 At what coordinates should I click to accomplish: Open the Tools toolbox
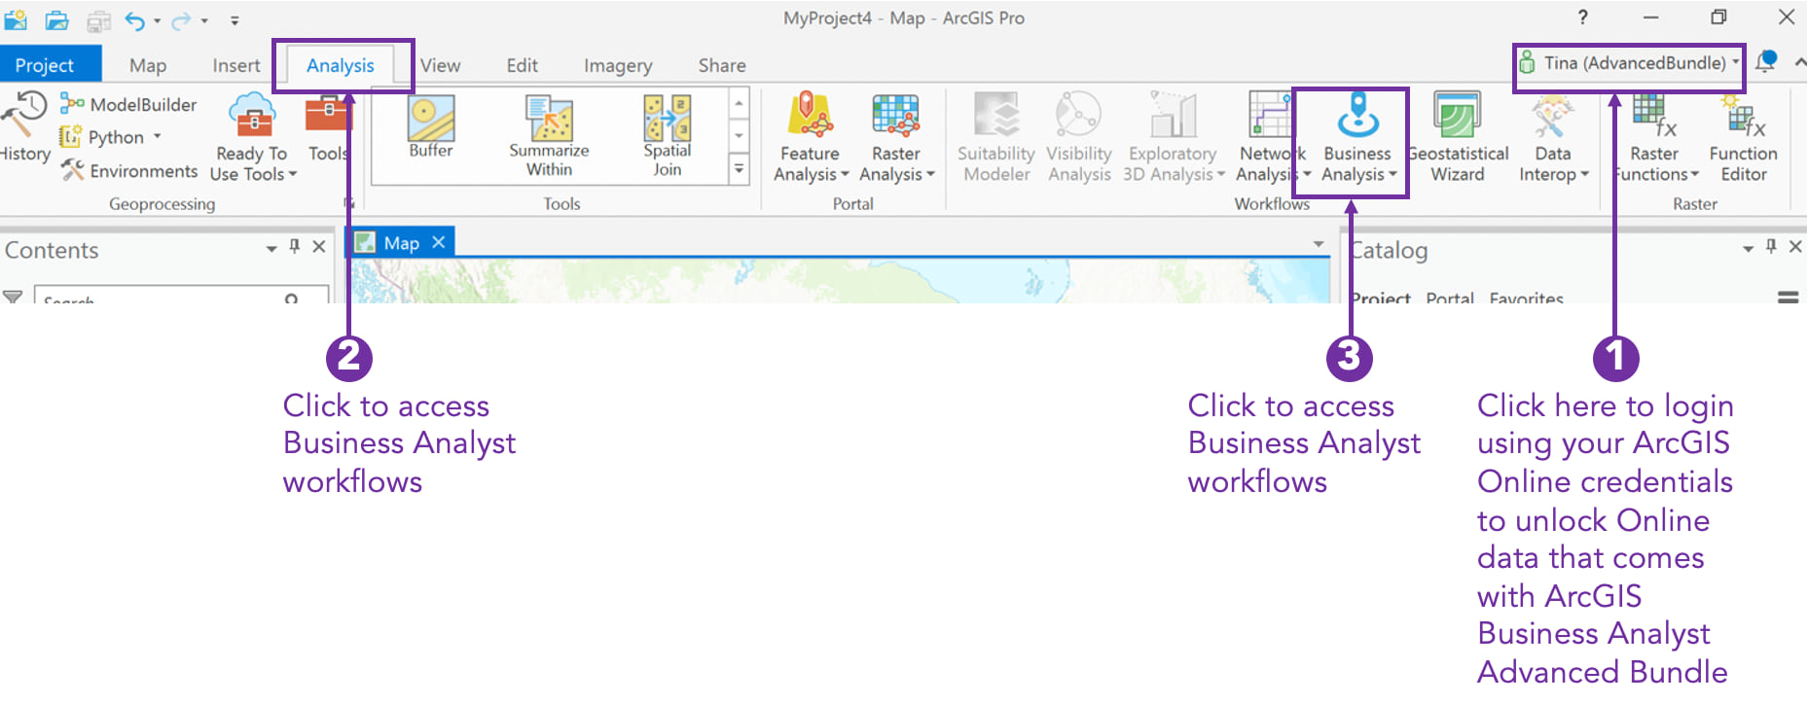[328, 128]
